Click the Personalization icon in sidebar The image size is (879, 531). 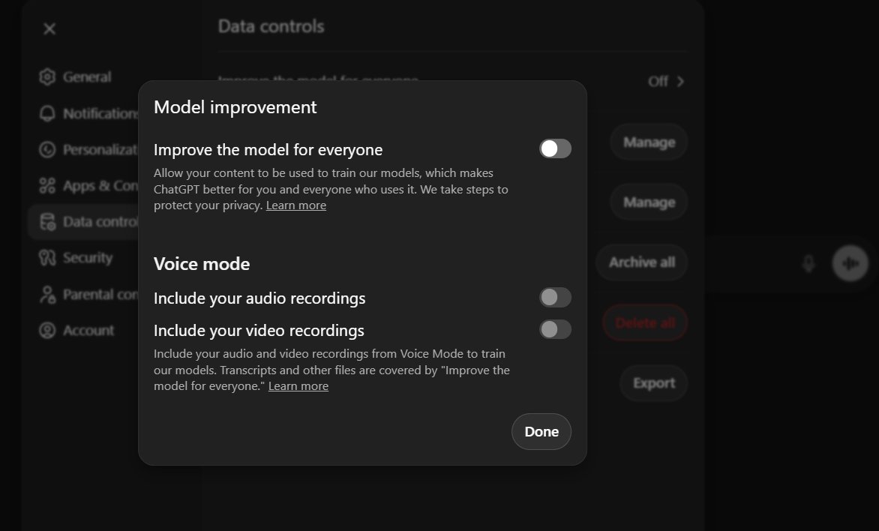(x=48, y=150)
